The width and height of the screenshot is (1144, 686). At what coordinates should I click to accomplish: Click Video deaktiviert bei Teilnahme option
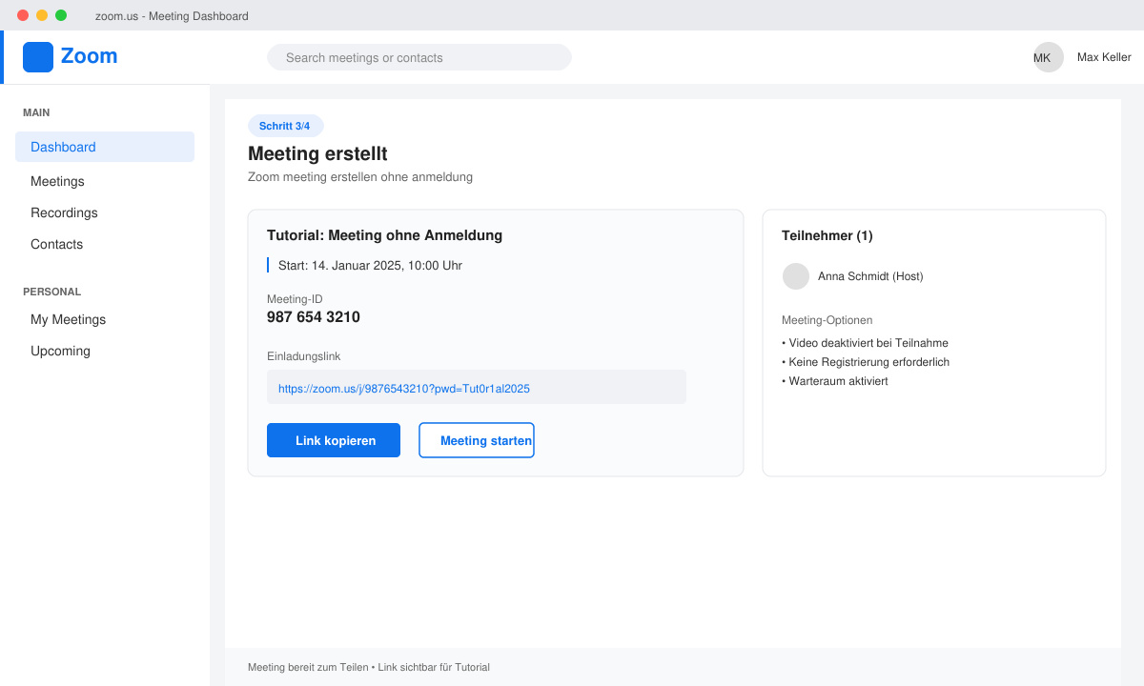tap(865, 343)
